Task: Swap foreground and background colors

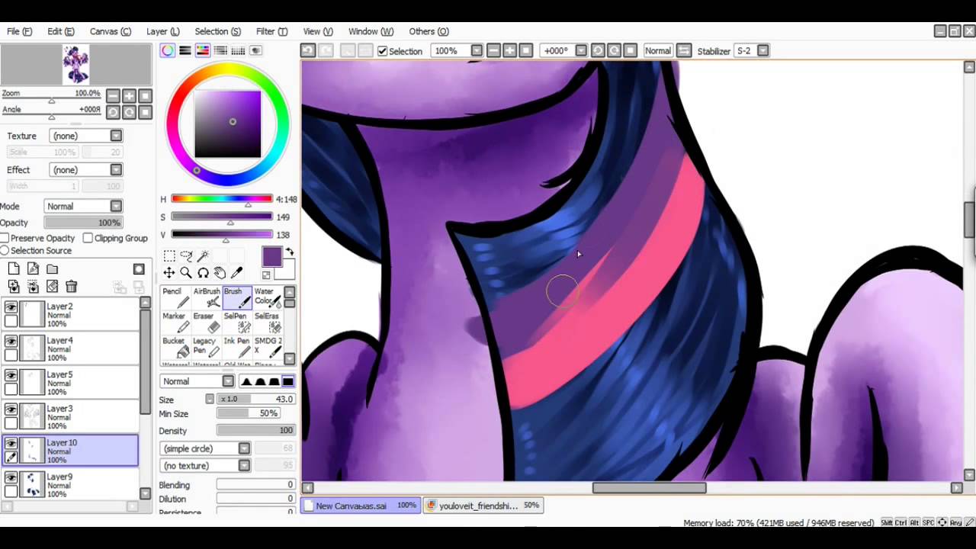Action: [x=289, y=252]
